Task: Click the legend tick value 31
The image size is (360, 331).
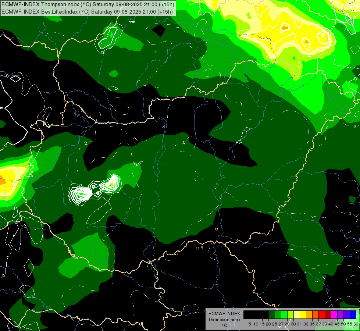Action: [x=300, y=324]
